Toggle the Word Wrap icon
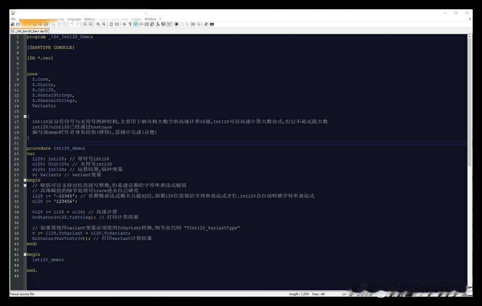 coord(124,24)
